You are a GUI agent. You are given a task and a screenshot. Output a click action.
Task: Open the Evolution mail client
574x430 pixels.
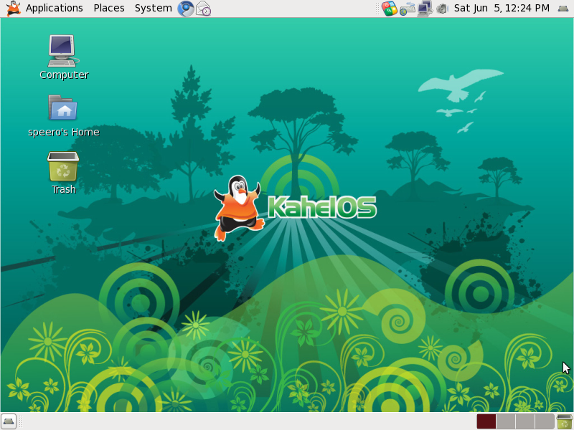pos(203,8)
